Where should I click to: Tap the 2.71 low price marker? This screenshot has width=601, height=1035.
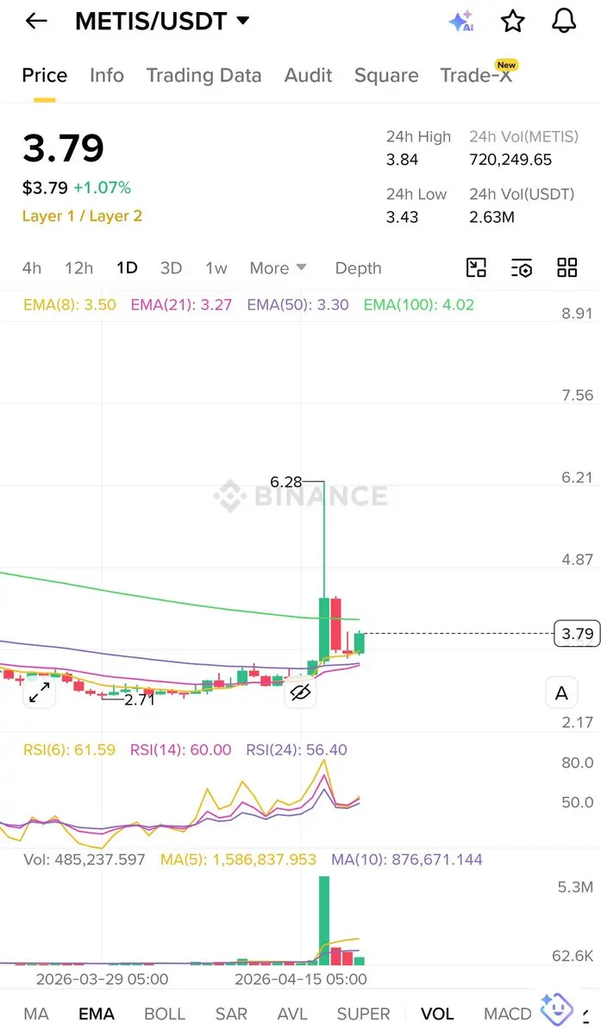(139, 699)
